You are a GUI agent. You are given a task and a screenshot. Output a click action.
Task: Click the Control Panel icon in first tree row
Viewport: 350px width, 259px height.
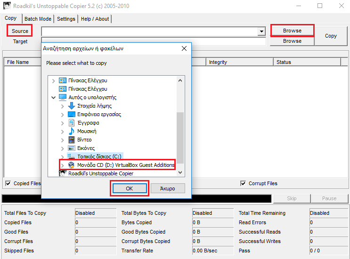[63, 80]
